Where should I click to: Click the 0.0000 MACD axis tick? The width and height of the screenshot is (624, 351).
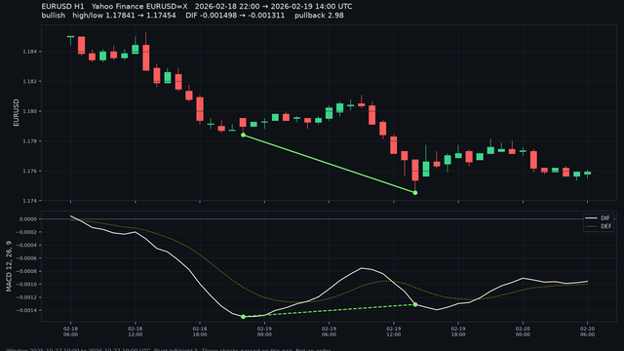(28, 219)
